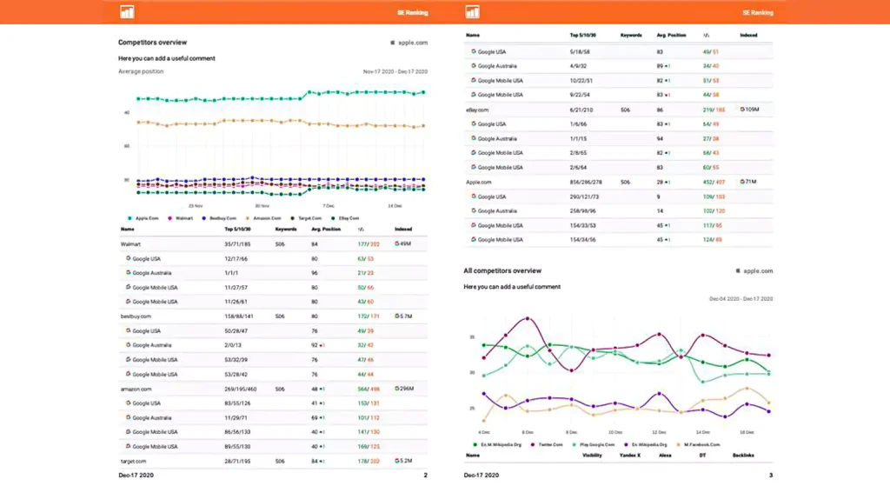Click Google icon next to eBay.com's 109M indexed
The height and width of the screenshot is (486, 890).
[742, 110]
